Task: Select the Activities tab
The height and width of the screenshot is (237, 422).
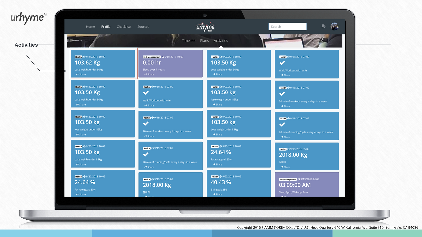Action: pos(221,41)
